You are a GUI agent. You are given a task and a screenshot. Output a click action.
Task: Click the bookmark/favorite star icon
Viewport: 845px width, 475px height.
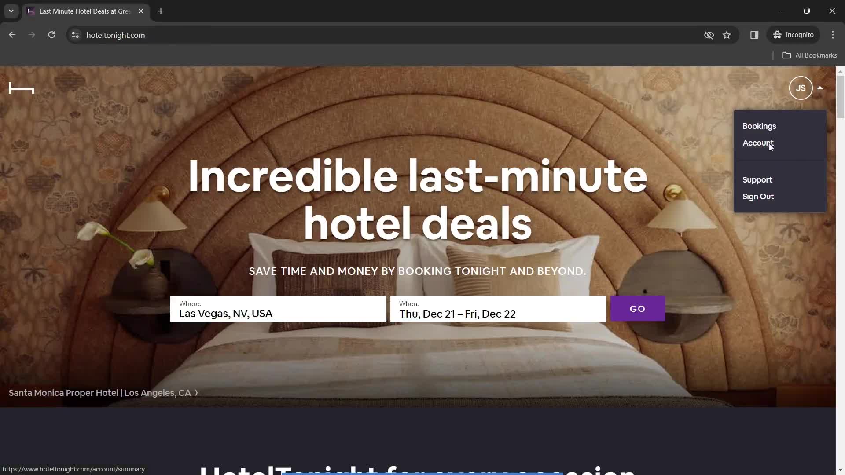tap(727, 35)
